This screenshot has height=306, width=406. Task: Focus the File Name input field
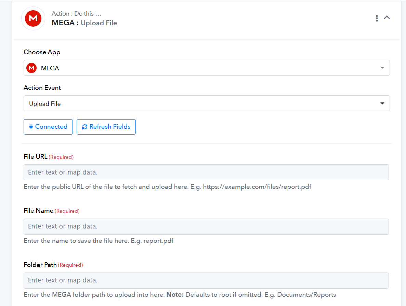tap(206, 227)
